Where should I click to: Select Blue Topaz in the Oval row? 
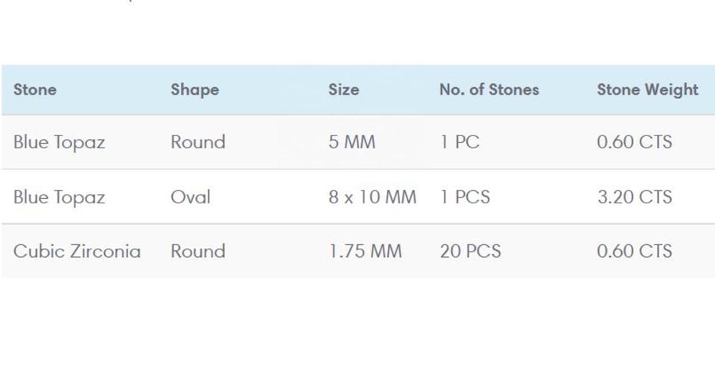(x=59, y=197)
